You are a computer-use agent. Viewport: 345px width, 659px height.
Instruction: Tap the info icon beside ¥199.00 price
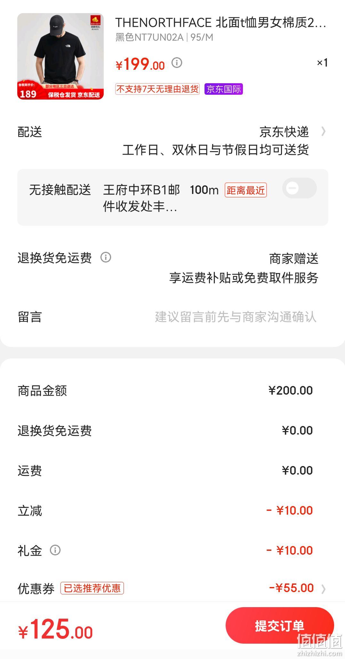[177, 63]
